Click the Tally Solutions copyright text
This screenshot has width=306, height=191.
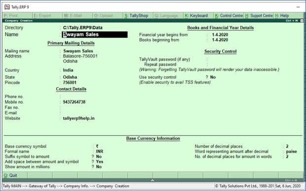point(244,186)
